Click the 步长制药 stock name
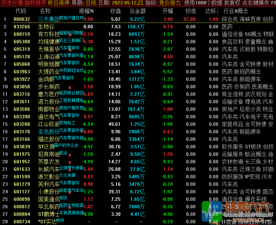276x225 pixels. coord(49,87)
